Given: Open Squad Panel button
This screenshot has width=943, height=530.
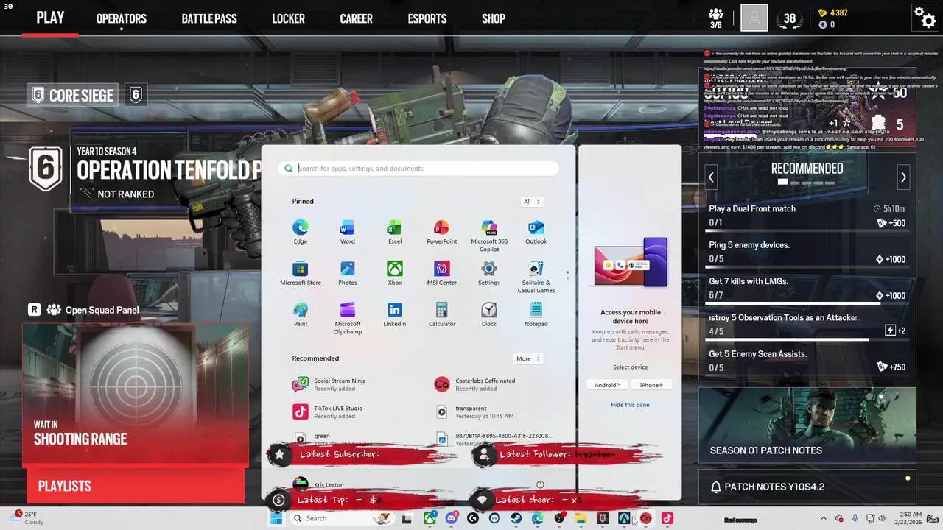Looking at the screenshot, I should click(83, 310).
